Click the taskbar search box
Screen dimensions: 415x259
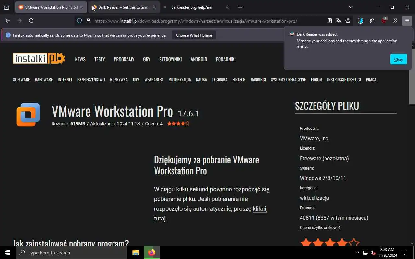(x=71, y=253)
